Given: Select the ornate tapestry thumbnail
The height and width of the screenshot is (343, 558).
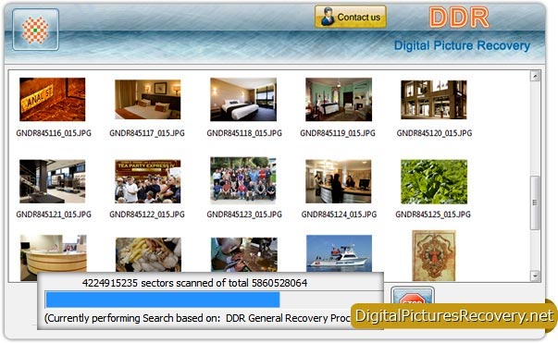Looking at the screenshot, I should (434, 255).
